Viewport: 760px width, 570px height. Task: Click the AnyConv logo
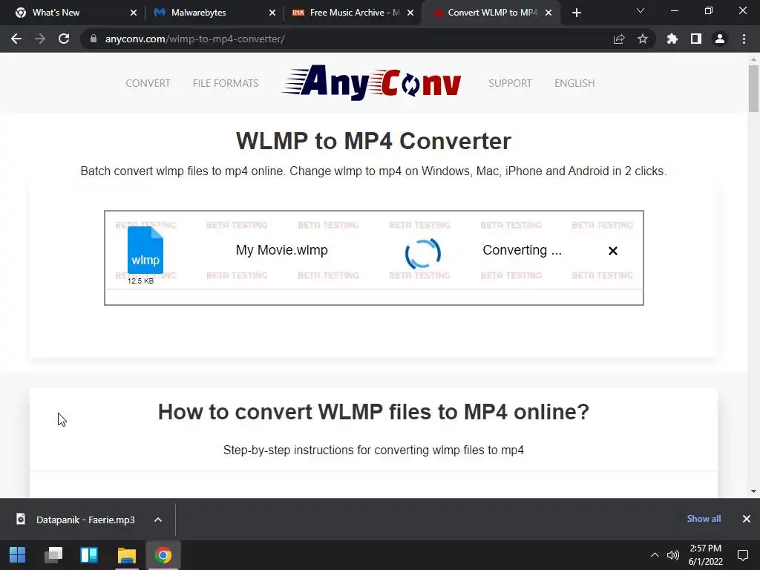(372, 82)
